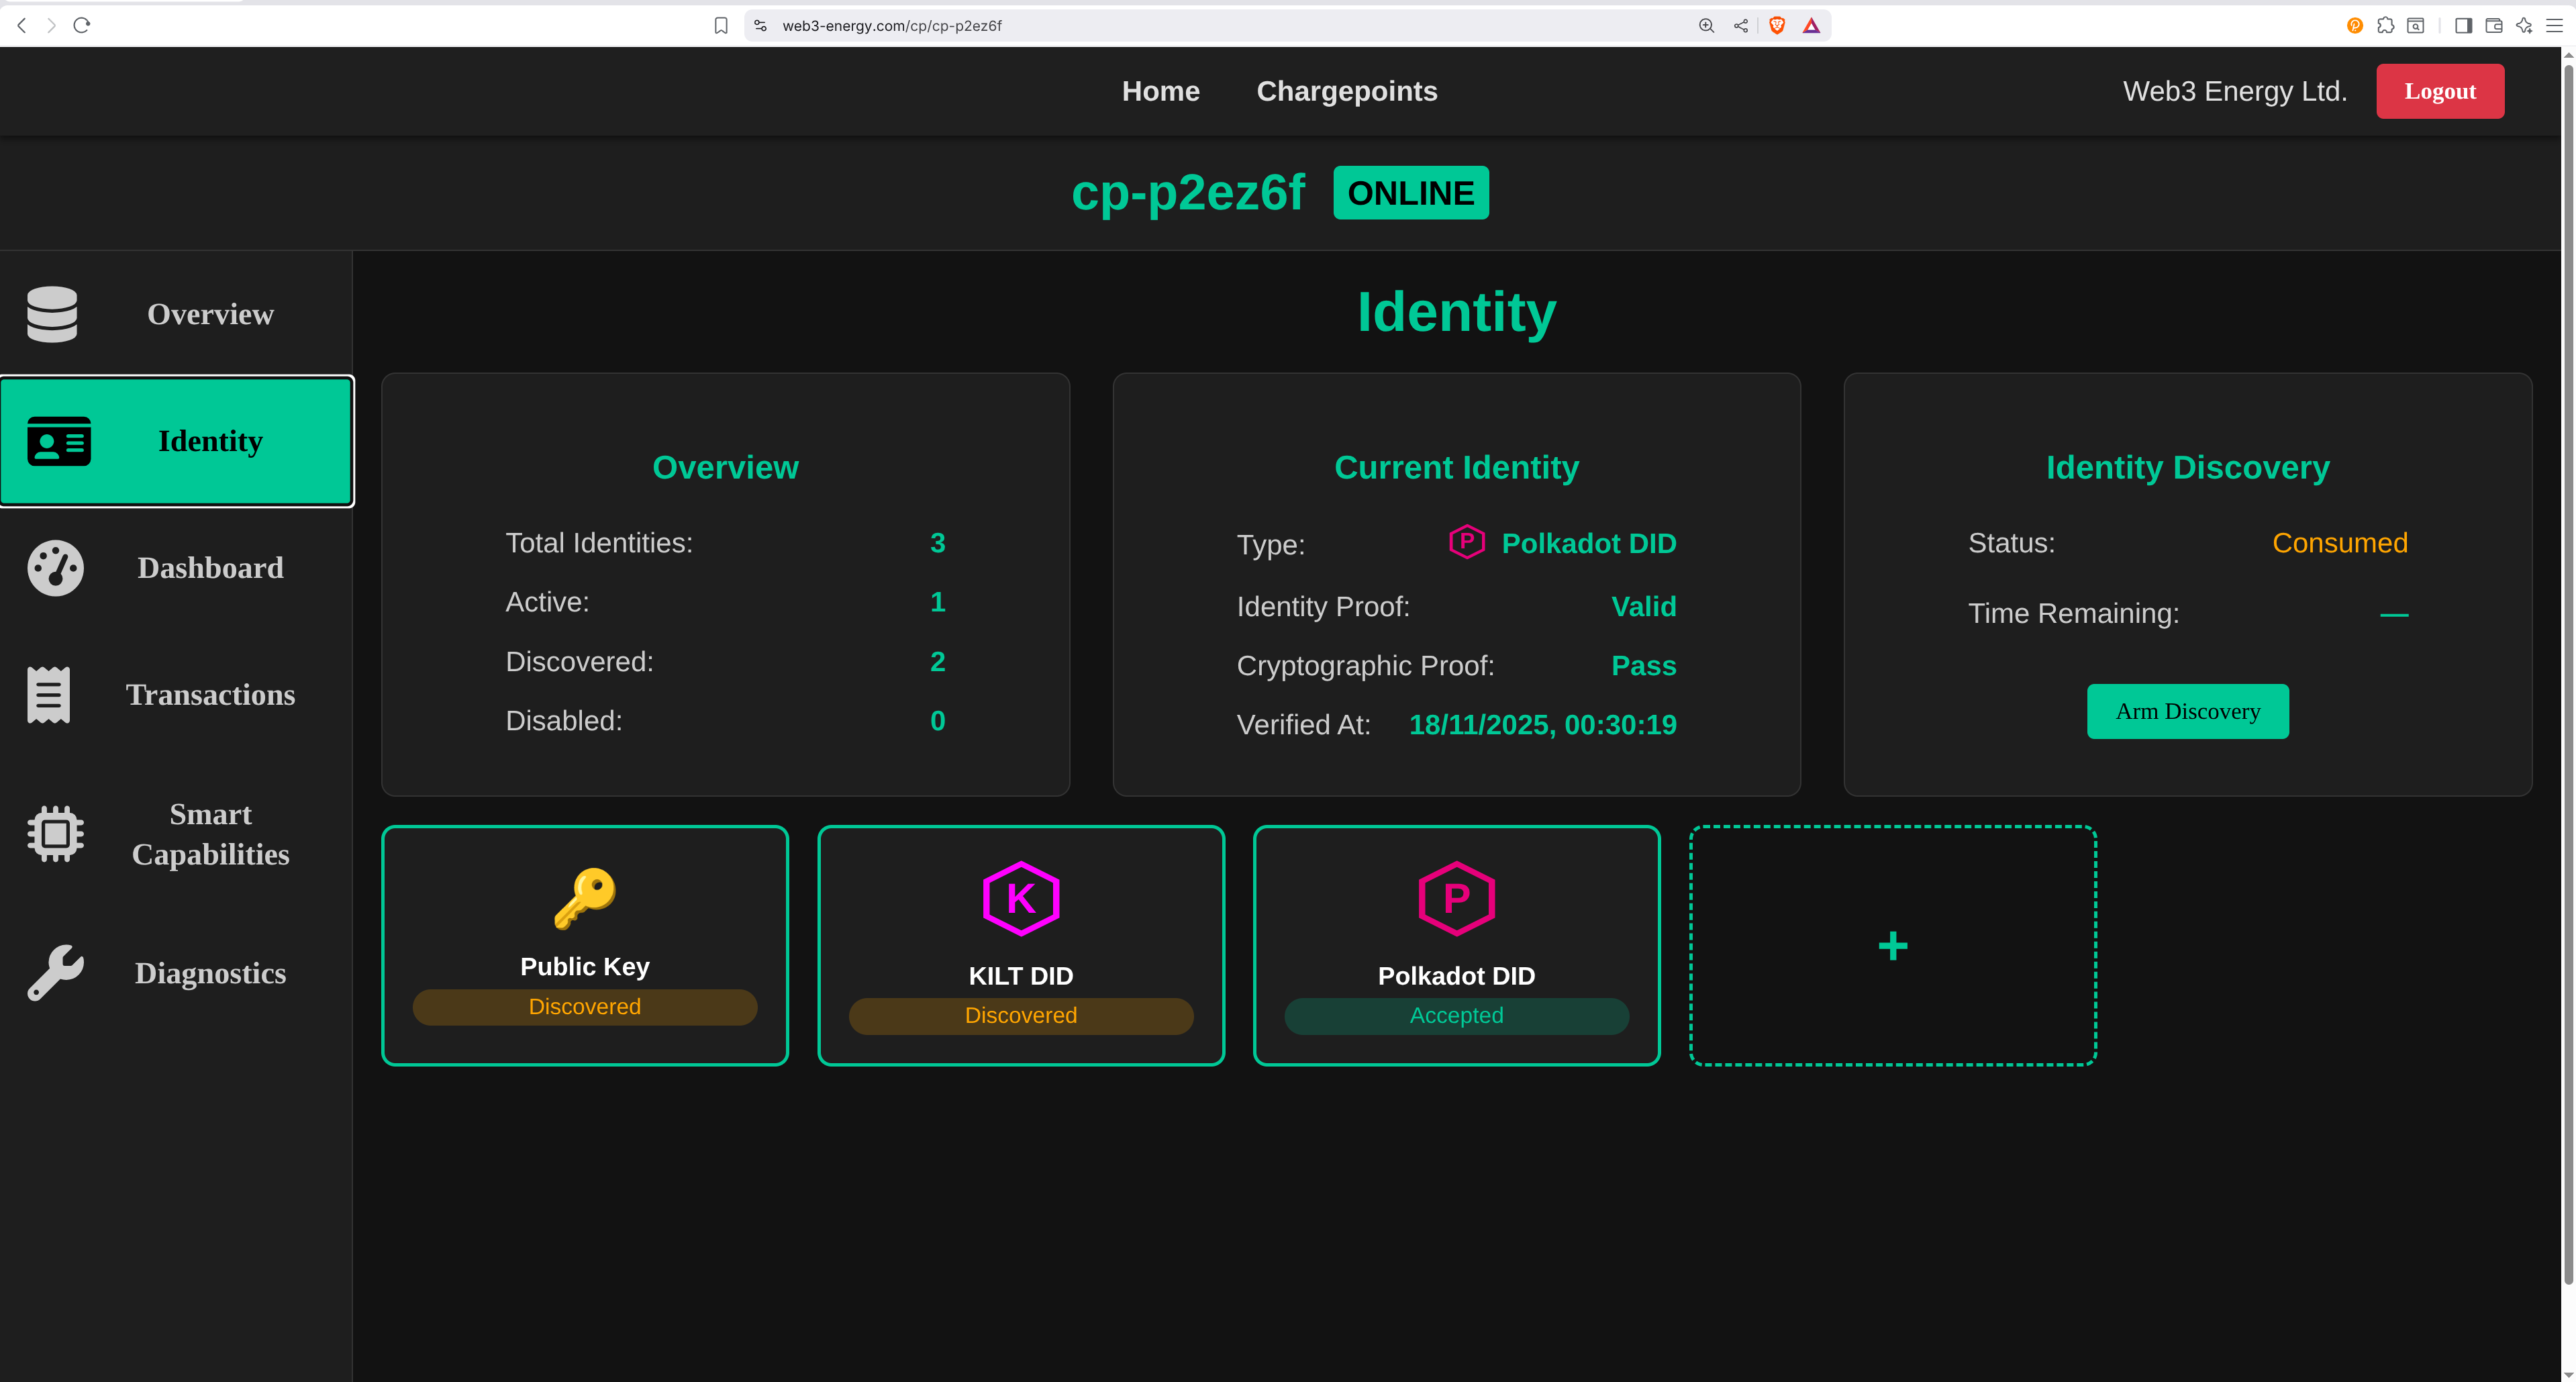Click the Dashboard gauge icon
This screenshot has width=2576, height=1382.
click(55, 568)
